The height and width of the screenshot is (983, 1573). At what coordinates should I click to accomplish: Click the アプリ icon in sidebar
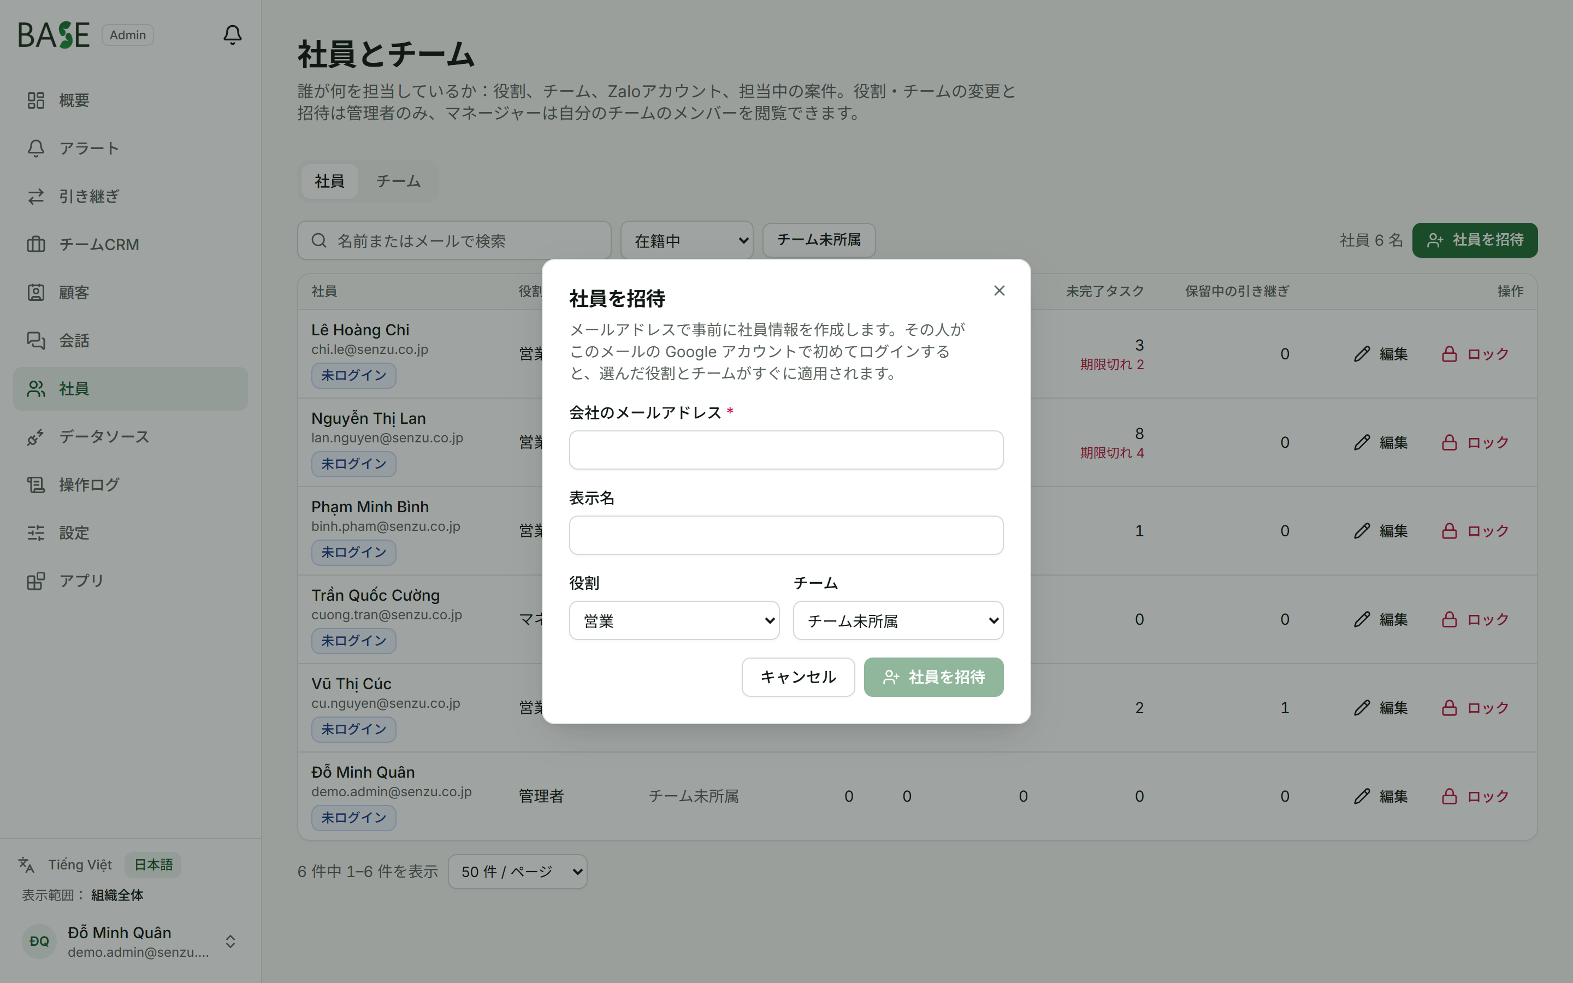[36, 581]
